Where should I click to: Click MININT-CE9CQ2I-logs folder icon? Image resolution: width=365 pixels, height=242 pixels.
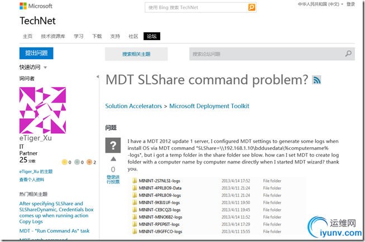[135, 210]
